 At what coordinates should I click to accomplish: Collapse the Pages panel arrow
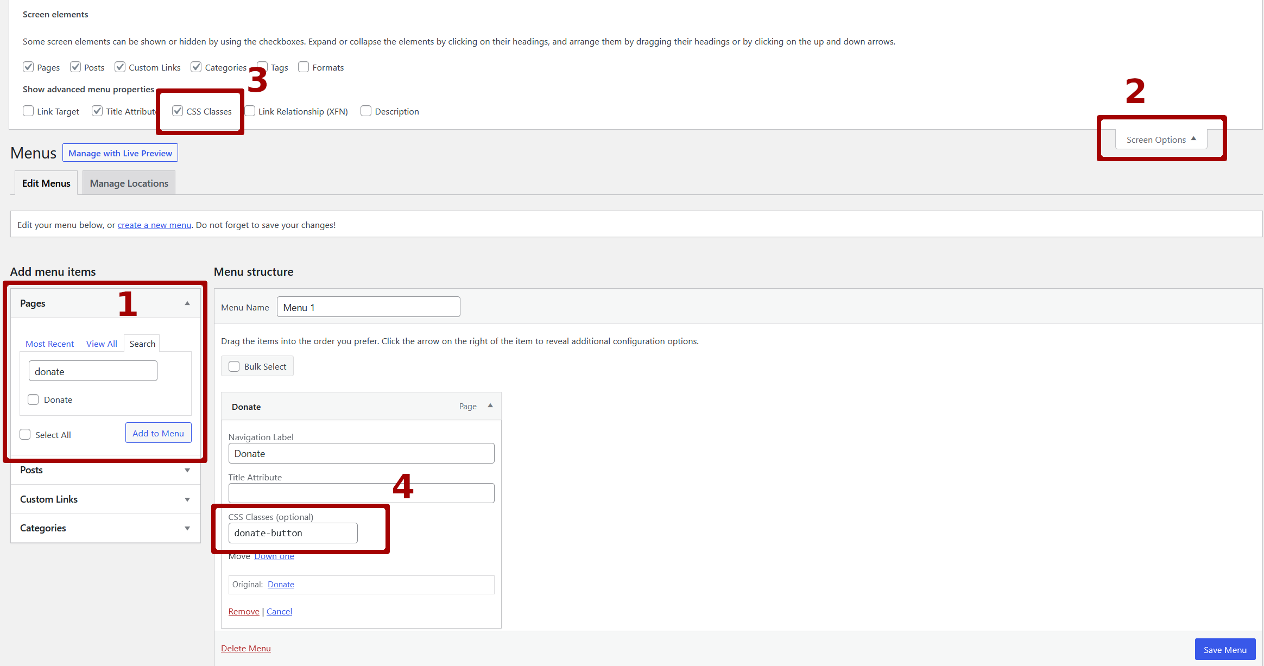[x=187, y=303]
